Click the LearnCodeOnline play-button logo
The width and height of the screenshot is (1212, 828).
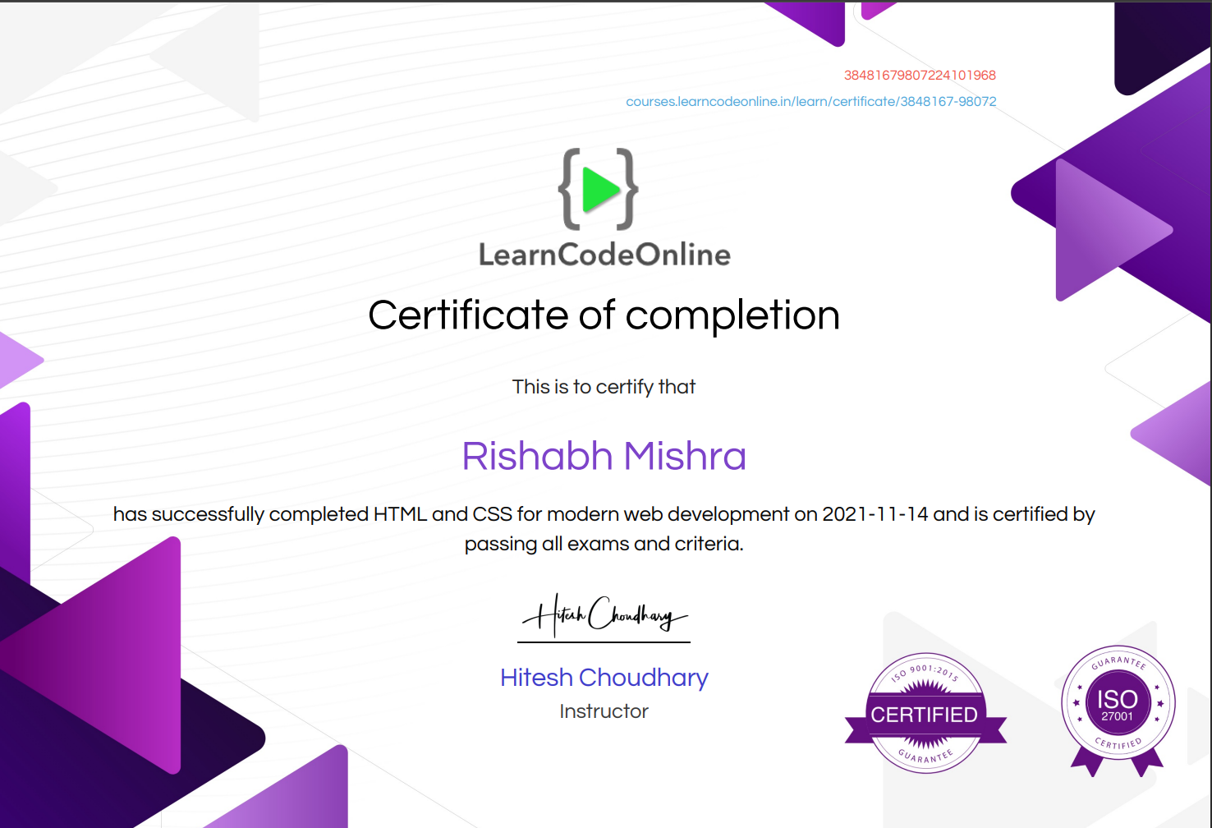point(599,189)
